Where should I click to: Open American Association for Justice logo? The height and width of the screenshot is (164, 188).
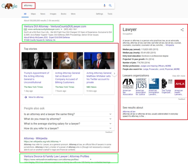(x=141, y=84)
